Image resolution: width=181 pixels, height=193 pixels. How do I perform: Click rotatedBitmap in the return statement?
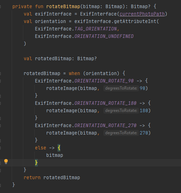point(62,177)
